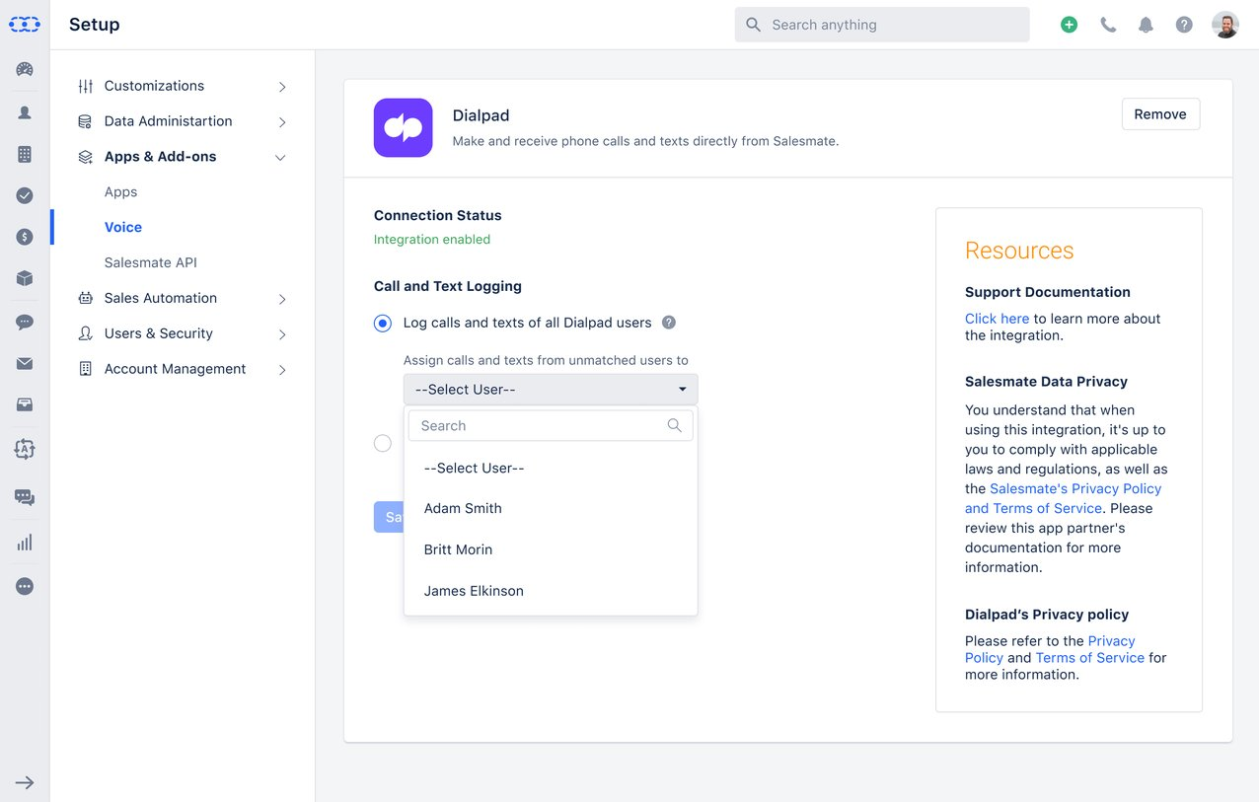The image size is (1259, 802).
Task: Expand Account Management with its chevron
Action: click(x=282, y=370)
